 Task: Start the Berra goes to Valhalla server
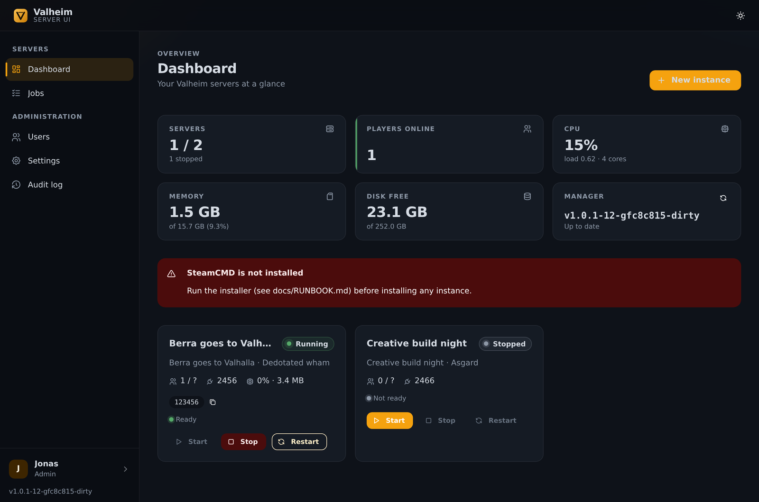[192, 442]
